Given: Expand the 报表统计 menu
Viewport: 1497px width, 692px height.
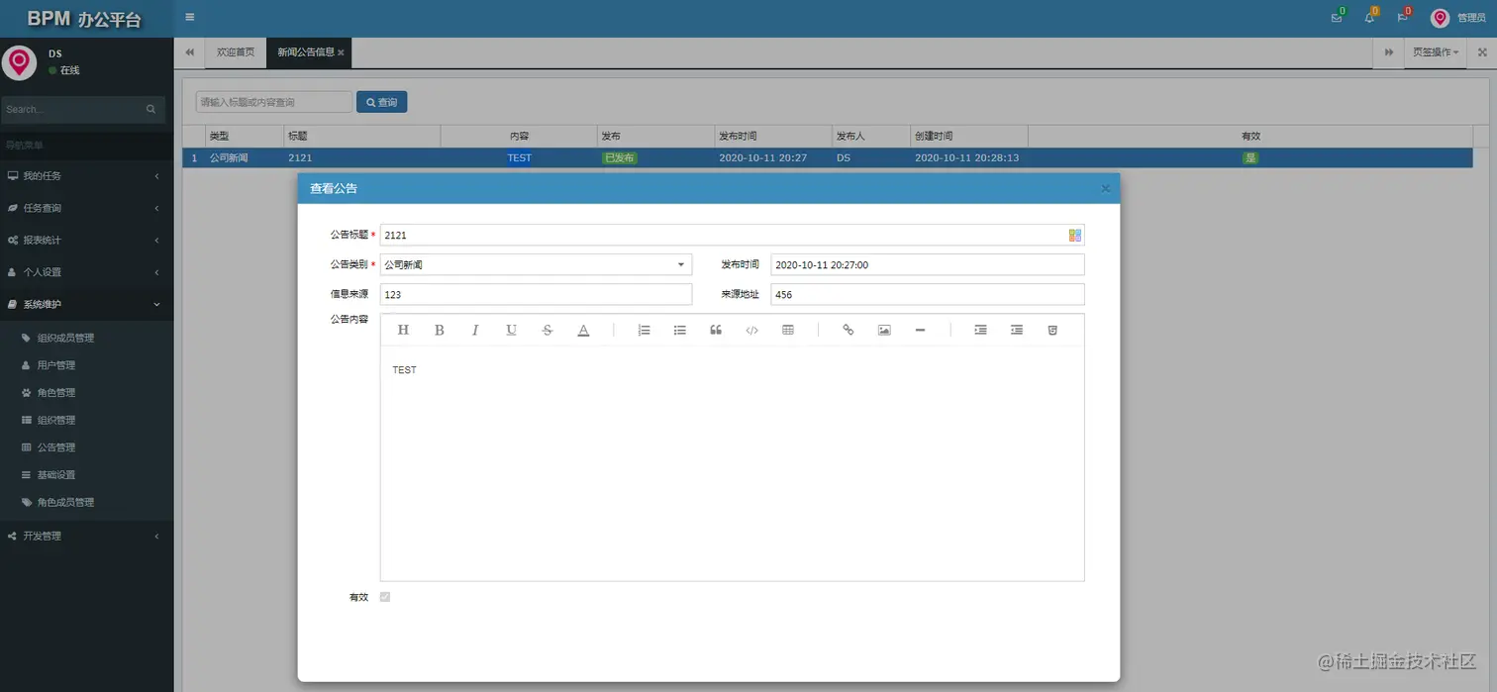Looking at the screenshot, I should (x=86, y=240).
